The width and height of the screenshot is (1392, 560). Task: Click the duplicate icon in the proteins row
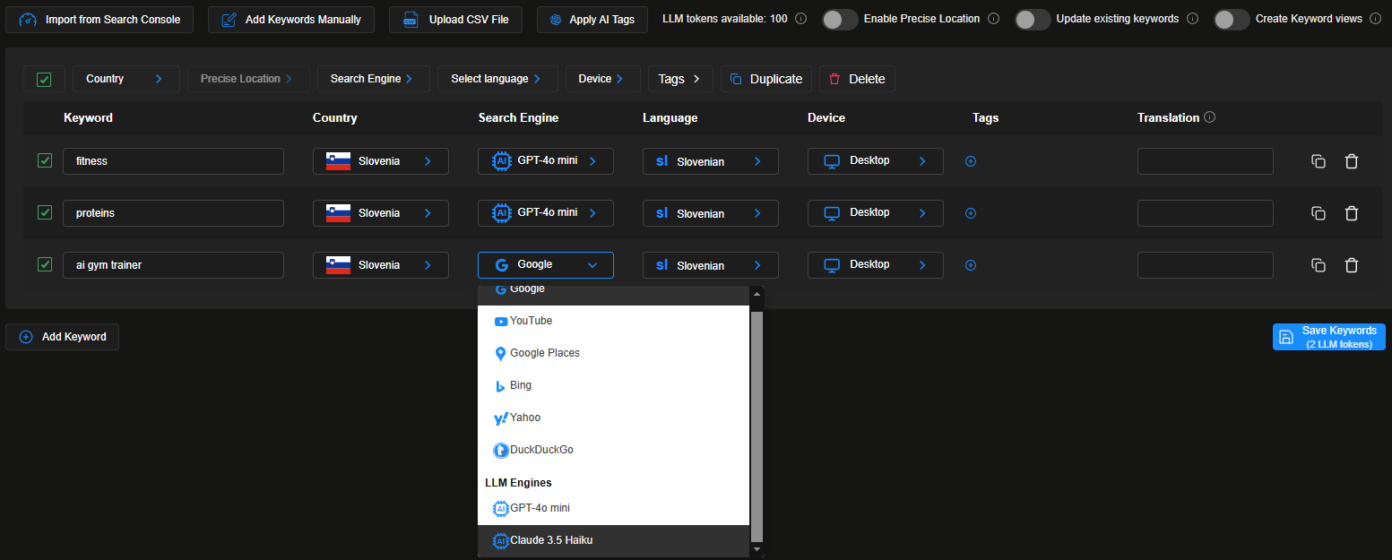[x=1318, y=213]
